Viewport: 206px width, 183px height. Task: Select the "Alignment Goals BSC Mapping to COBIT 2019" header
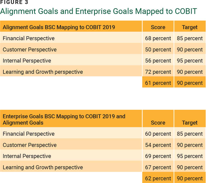click(59, 27)
